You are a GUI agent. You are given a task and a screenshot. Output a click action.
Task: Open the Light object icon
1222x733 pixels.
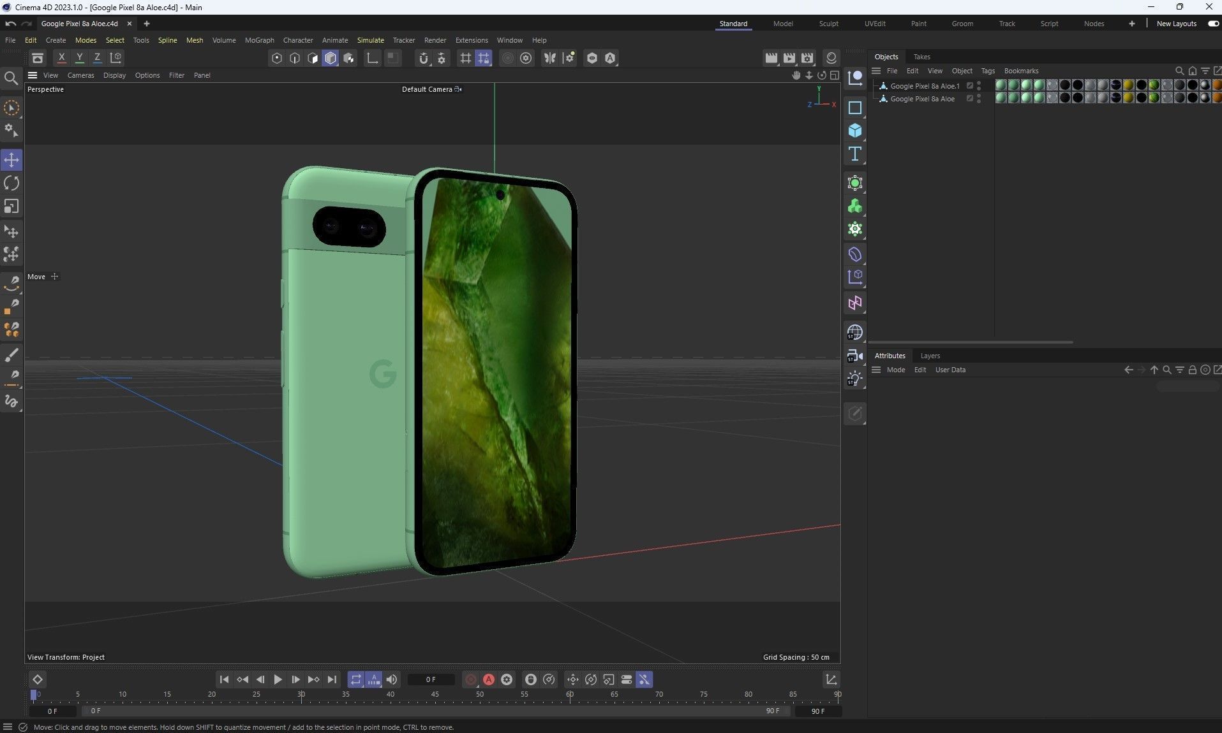(854, 379)
